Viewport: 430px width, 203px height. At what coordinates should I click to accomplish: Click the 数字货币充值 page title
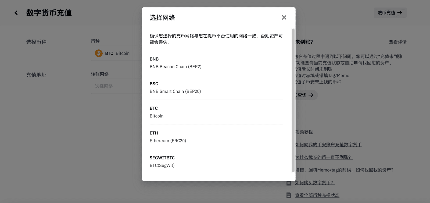point(49,13)
